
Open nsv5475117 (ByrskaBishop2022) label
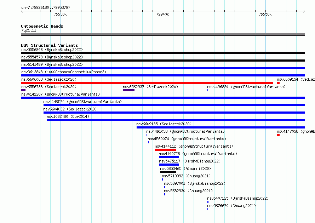click(x=190, y=161)
